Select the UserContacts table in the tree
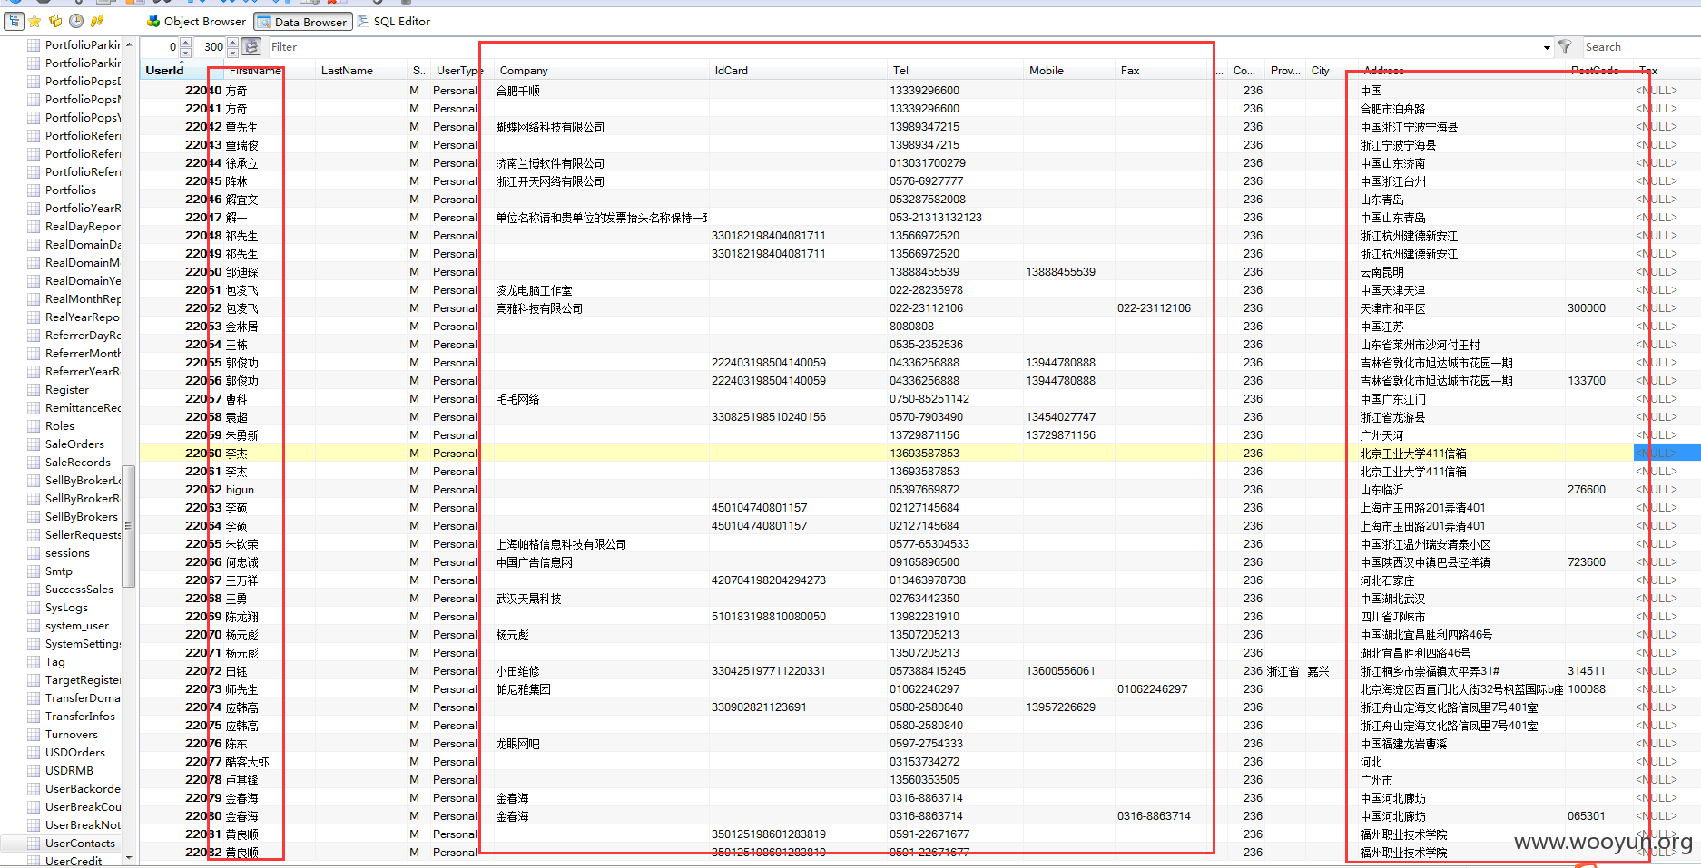 point(80,844)
